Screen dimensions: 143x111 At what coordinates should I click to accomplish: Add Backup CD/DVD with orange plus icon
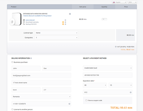click(x=63, y=24)
